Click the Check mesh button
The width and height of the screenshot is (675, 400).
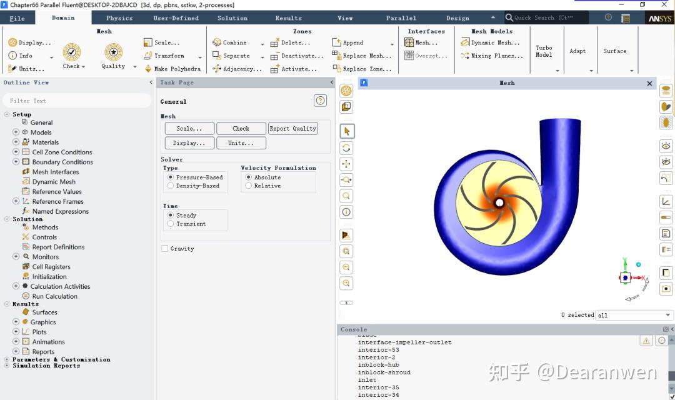tap(241, 128)
